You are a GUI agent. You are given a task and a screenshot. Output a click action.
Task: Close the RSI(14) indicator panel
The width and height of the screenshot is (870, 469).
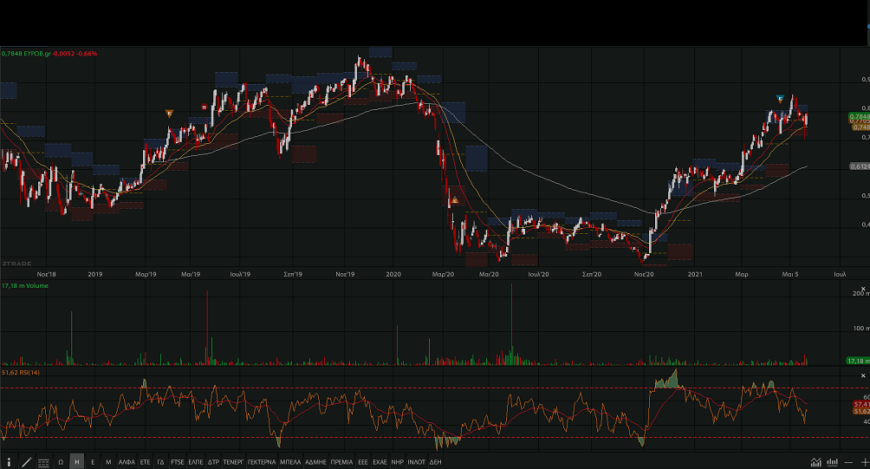(x=863, y=375)
